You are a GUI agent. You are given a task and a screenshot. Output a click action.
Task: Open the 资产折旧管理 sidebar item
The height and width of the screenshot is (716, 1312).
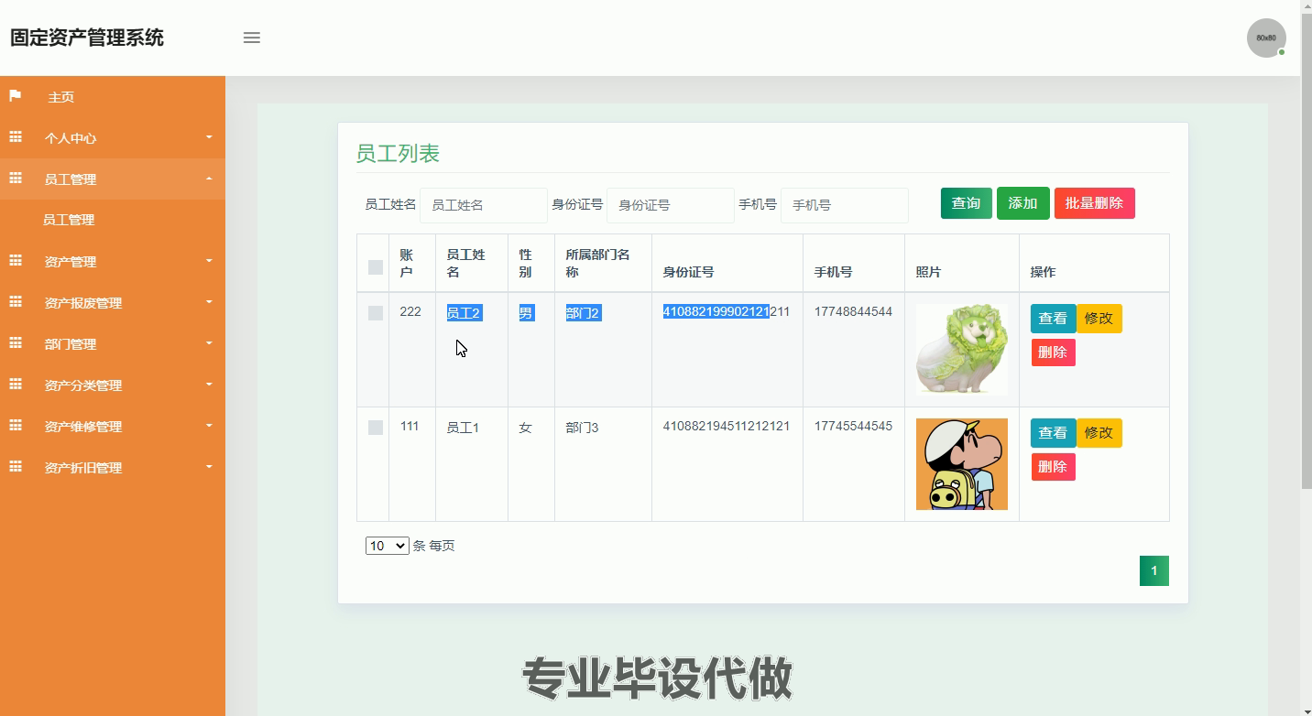coord(113,468)
